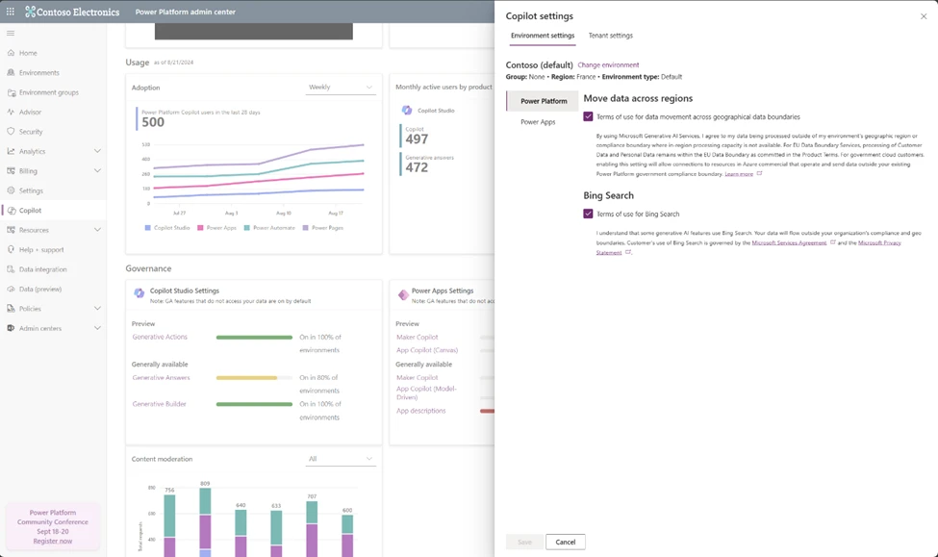Open the Security shield icon
The width and height of the screenshot is (938, 557).
tap(11, 132)
